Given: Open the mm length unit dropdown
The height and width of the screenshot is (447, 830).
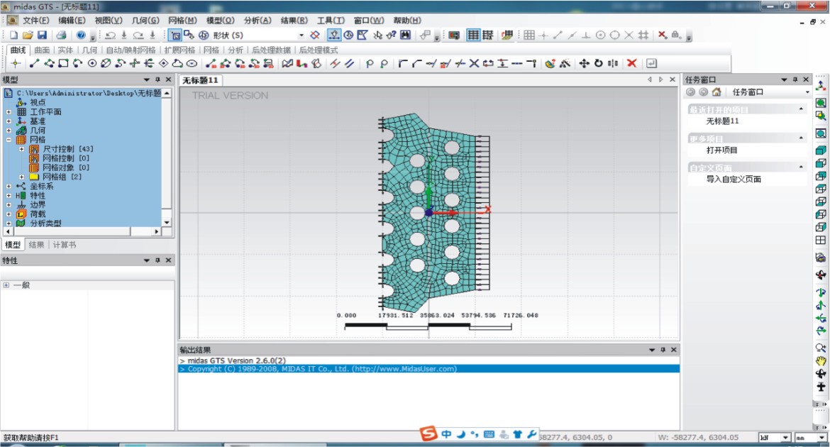Looking at the screenshot, I should click(821, 438).
